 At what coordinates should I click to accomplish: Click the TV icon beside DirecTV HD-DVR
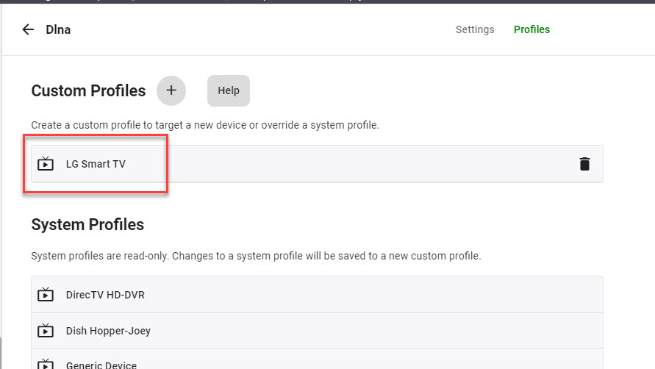pyautogui.click(x=46, y=295)
